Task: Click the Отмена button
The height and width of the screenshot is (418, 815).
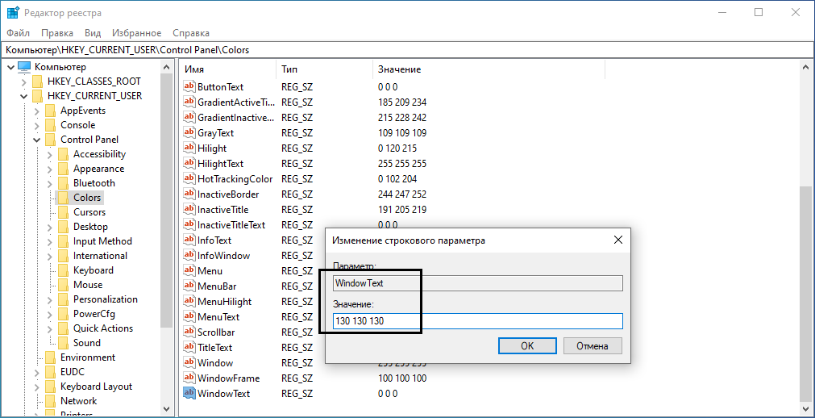Action: pos(593,345)
